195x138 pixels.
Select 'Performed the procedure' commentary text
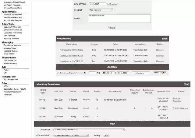point(115,100)
